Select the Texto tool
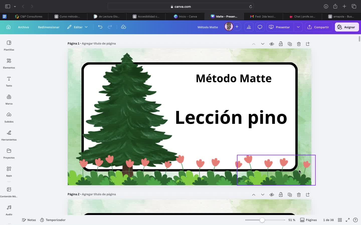The image size is (361, 225). point(9,81)
